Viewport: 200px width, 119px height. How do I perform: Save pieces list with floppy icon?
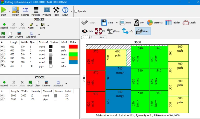(43, 26)
